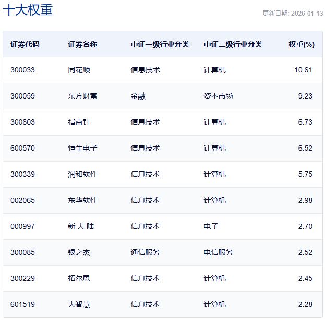Select security code 601519
Viewport: 325px width, 320px height.
click(x=22, y=305)
